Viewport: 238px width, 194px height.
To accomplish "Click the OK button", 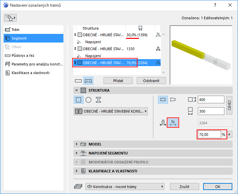I will point(218,187).
